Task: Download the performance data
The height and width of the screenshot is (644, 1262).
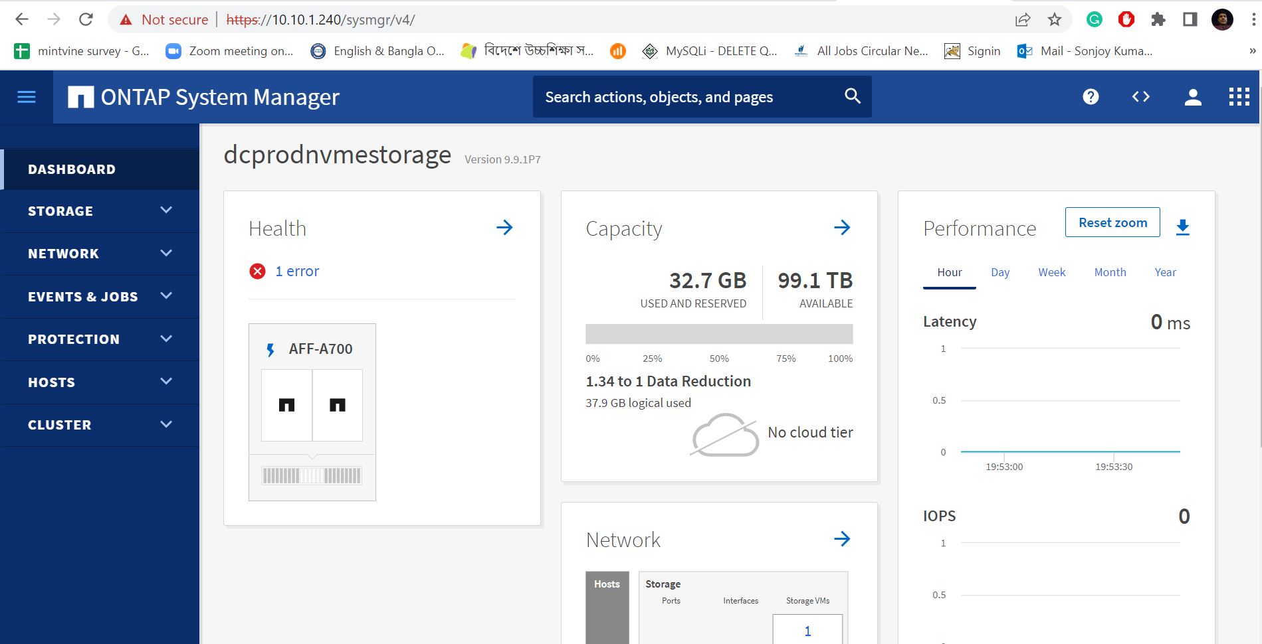Action: (1183, 227)
